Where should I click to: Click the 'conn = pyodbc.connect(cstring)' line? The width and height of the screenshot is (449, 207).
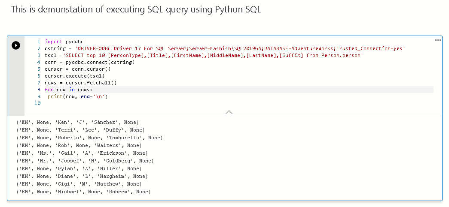pos(89,62)
